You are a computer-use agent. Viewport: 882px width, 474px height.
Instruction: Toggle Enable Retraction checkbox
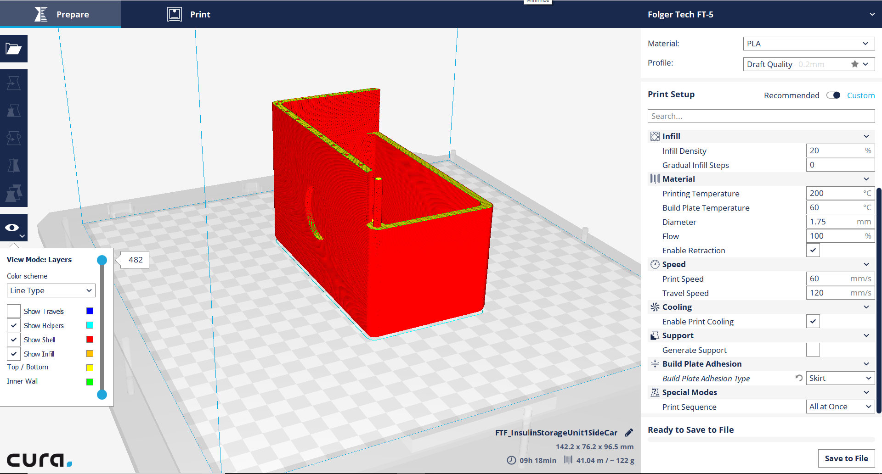(x=813, y=250)
